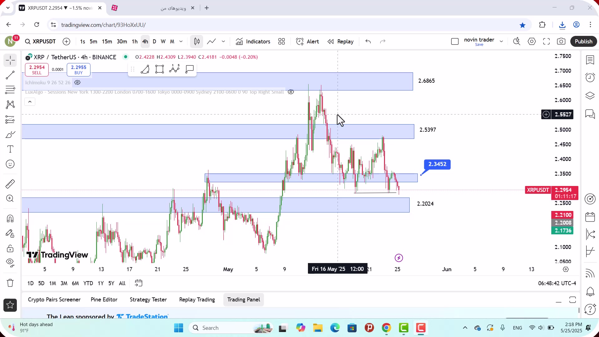Undo the last chart action
This screenshot has height=337, width=599.
click(x=368, y=42)
